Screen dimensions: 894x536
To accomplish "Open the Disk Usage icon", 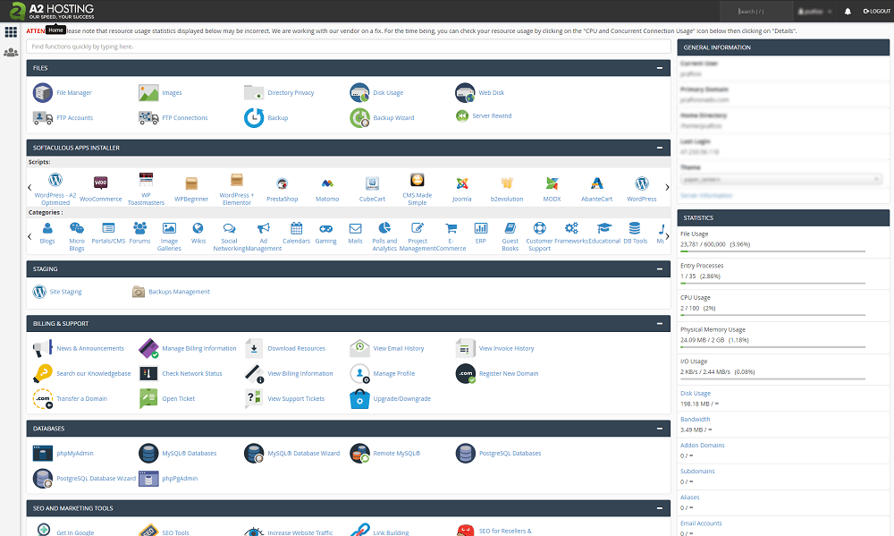I will (x=359, y=92).
